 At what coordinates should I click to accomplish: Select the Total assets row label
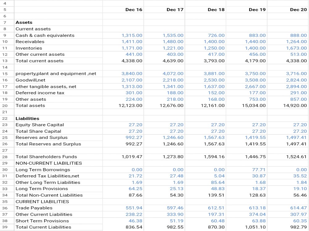[x=30, y=106]
